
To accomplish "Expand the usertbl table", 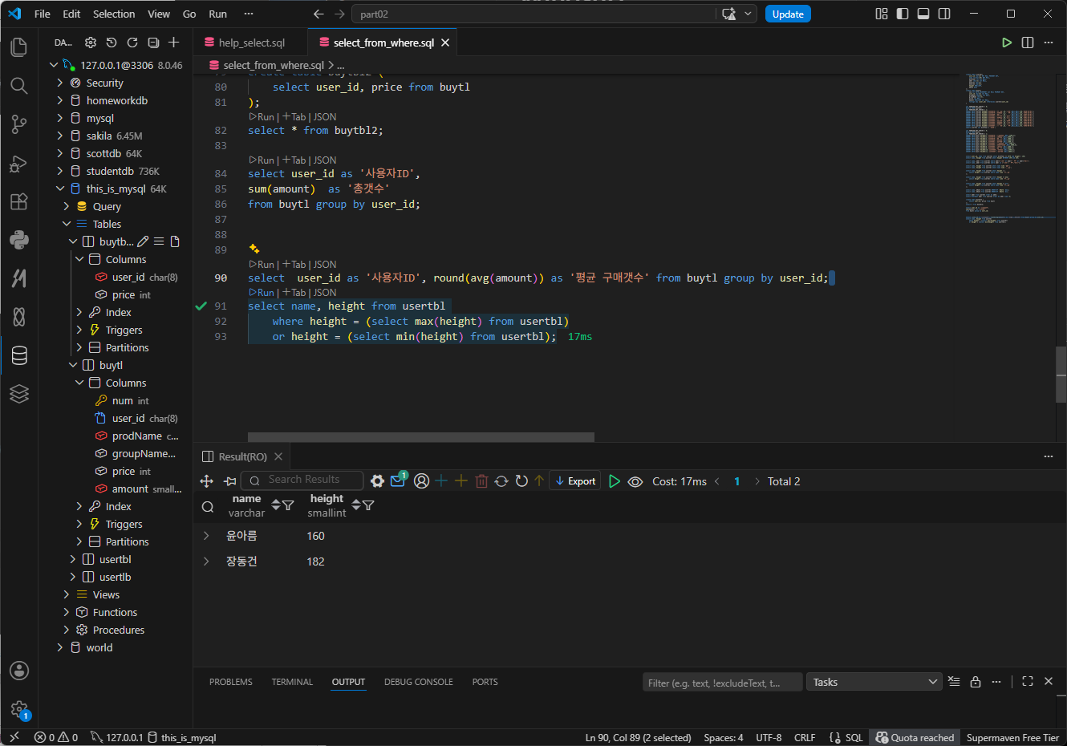I will point(73,559).
